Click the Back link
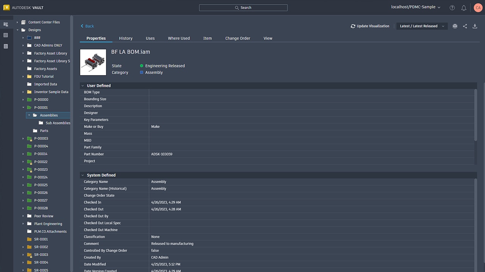Image resolution: width=485 pixels, height=272 pixels. pos(87,26)
